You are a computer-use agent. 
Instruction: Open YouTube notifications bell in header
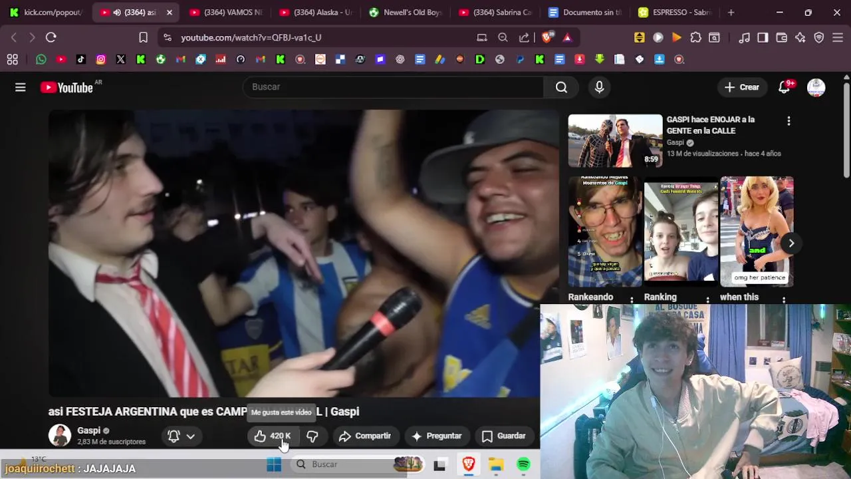click(x=784, y=87)
